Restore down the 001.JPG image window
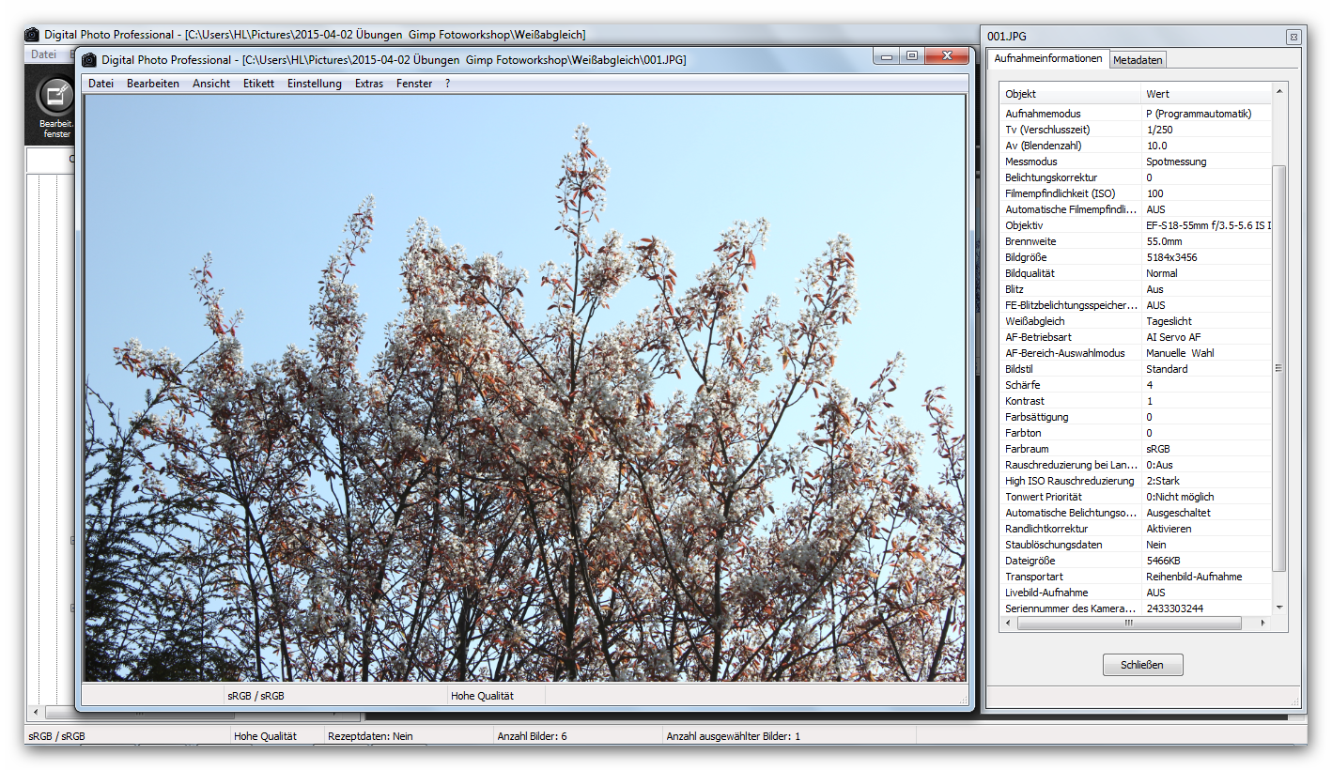 click(x=911, y=56)
